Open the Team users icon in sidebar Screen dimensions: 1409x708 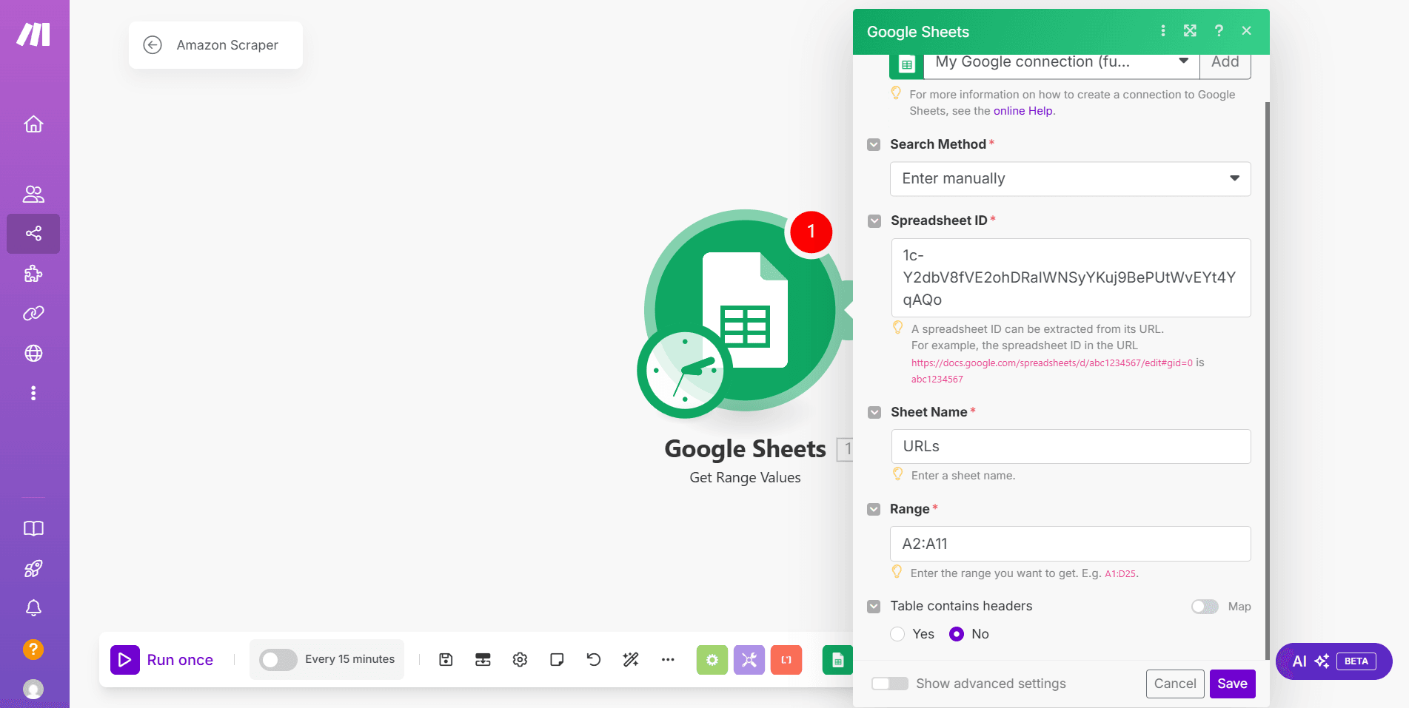[x=33, y=194]
